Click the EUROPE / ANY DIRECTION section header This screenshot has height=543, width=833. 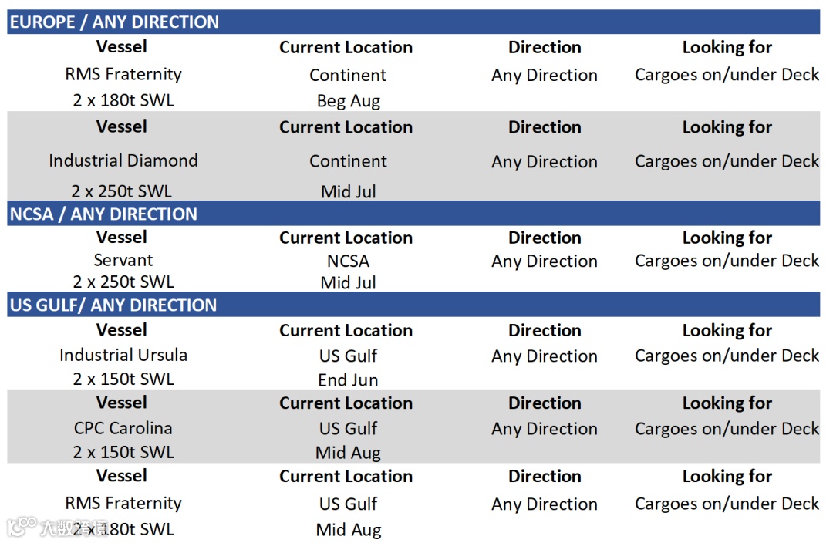114,22
